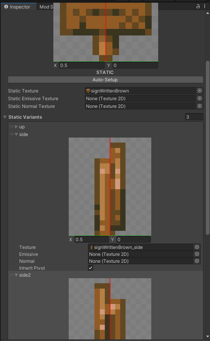The height and width of the screenshot is (341, 210).
Task: Open object picker for side variant Emissive
Action: pos(197,254)
